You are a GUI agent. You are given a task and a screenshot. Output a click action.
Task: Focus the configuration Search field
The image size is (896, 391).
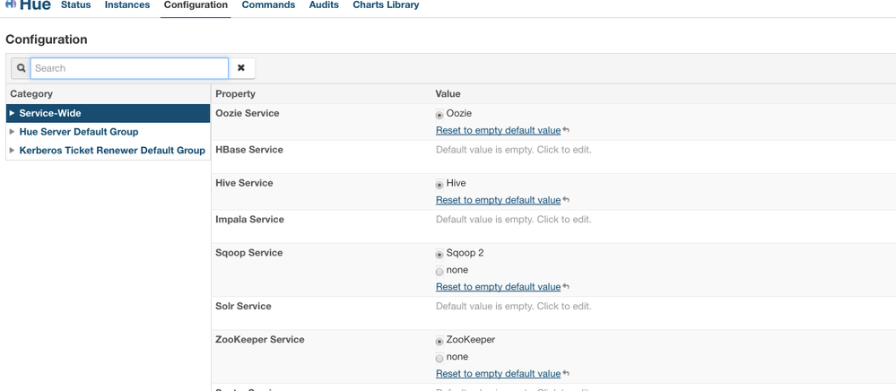pyautogui.click(x=129, y=68)
